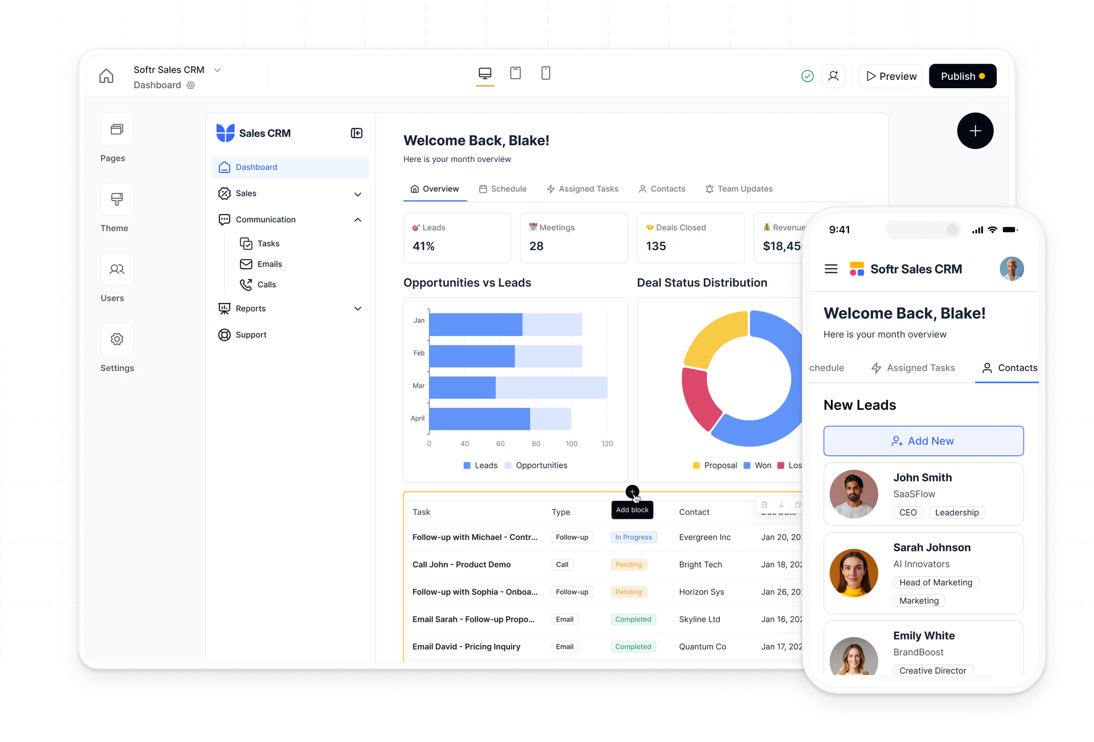Viewport: 1094px width, 742px height.
Task: Open the Settings panel
Action: (x=117, y=339)
